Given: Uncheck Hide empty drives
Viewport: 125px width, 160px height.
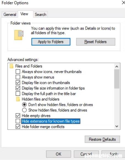Looking at the screenshot, I should (x=18, y=116).
